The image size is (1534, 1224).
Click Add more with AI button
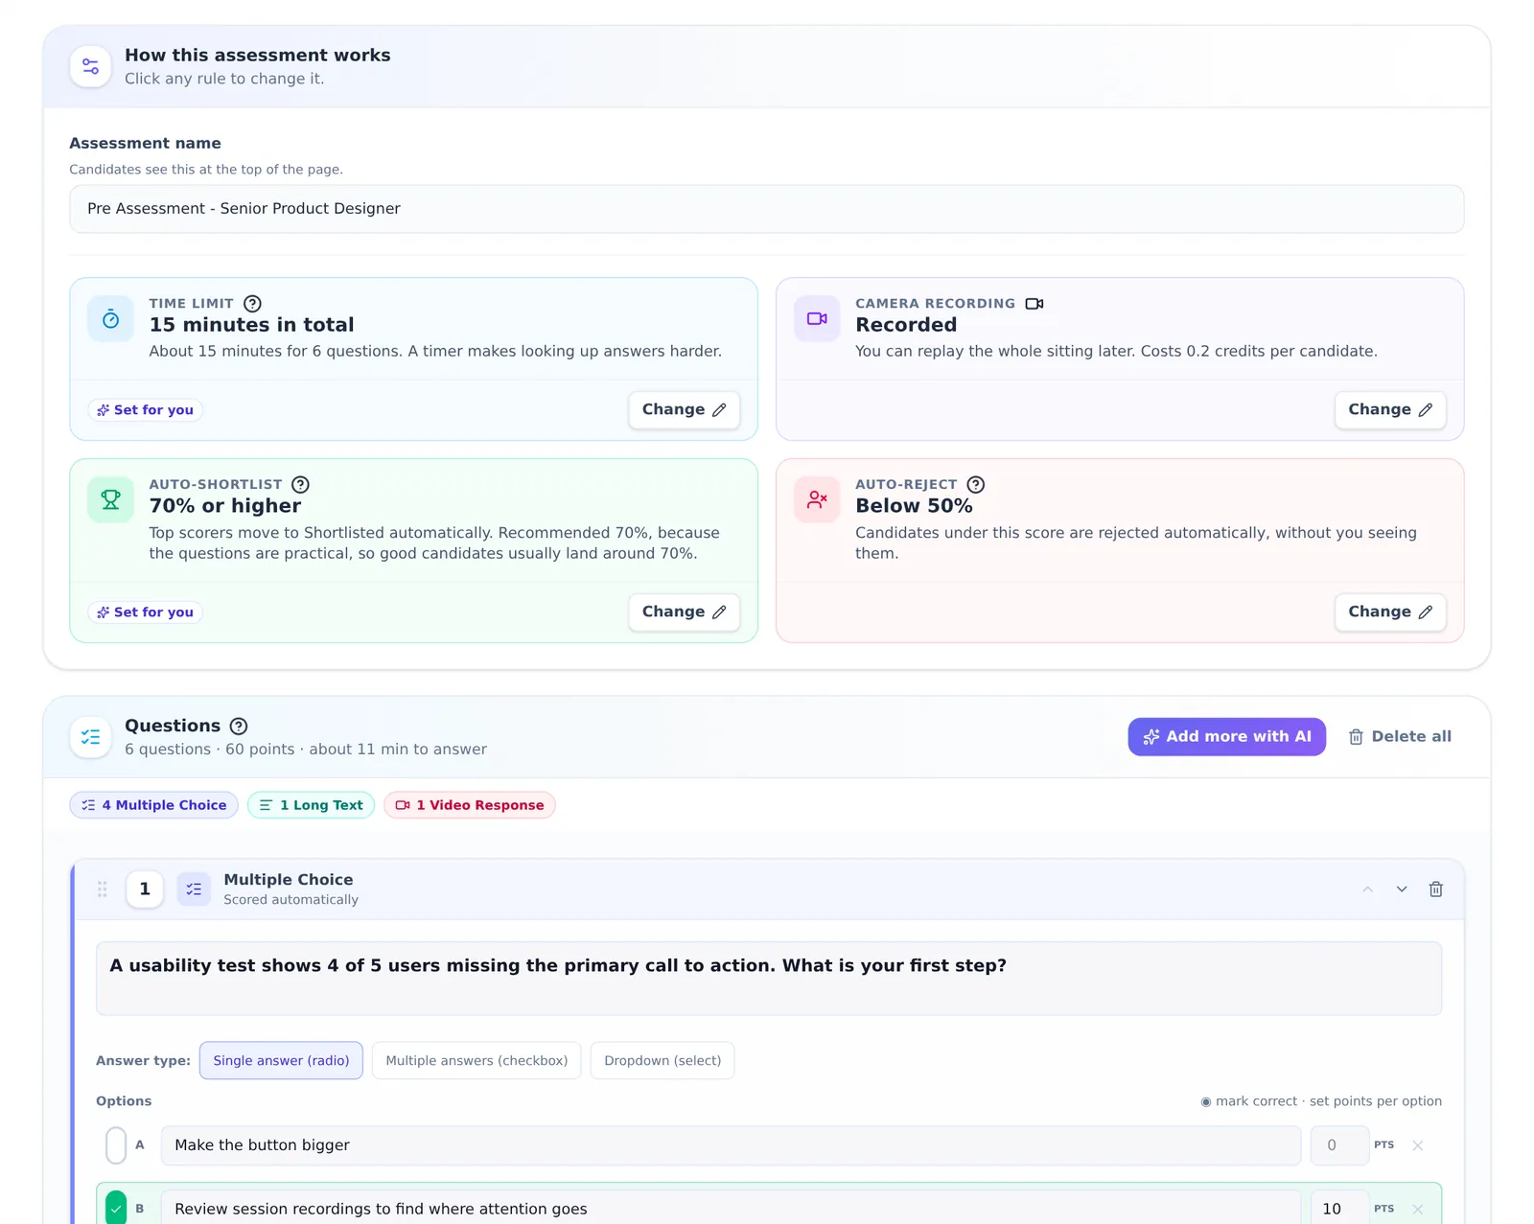pyautogui.click(x=1226, y=737)
